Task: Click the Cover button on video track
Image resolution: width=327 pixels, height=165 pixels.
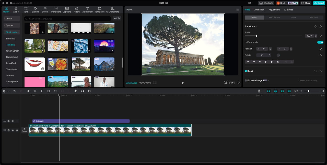Action: pyautogui.click(x=25, y=130)
